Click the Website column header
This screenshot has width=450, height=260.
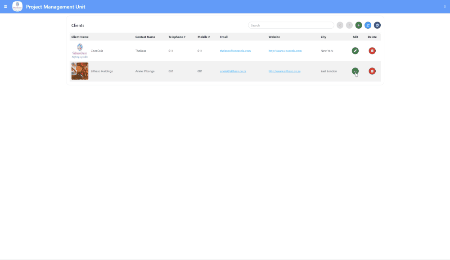click(x=274, y=37)
